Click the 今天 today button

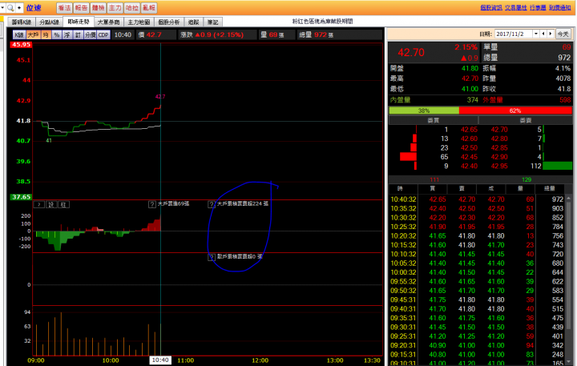(563, 34)
